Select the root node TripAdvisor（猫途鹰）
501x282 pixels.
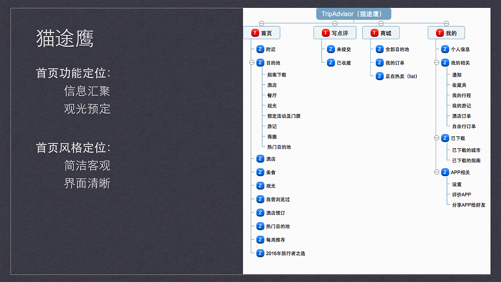click(x=354, y=14)
